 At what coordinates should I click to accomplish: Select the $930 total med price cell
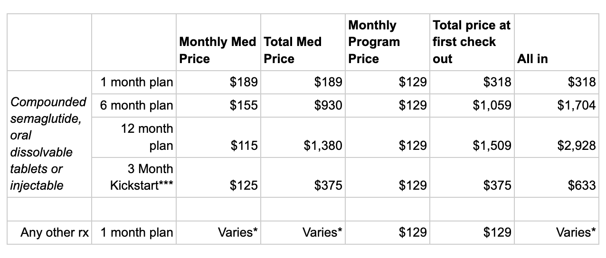[328, 105]
